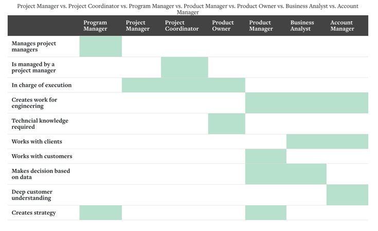Click the chart title text at top

(x=188, y=9)
